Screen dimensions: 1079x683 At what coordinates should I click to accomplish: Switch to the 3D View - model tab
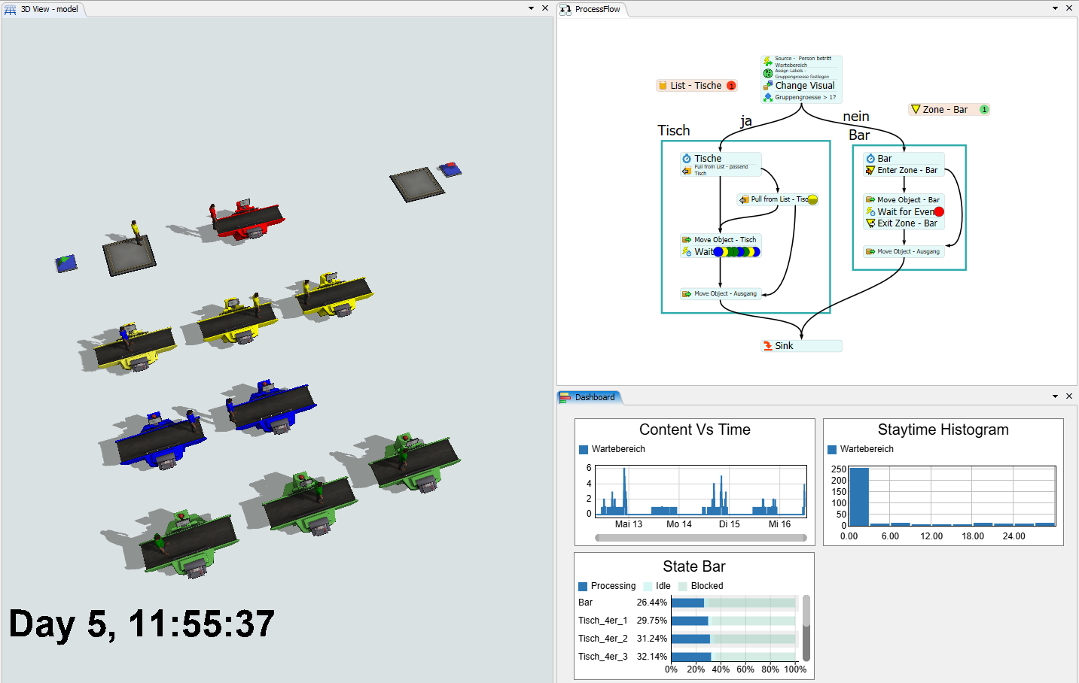[x=43, y=9]
